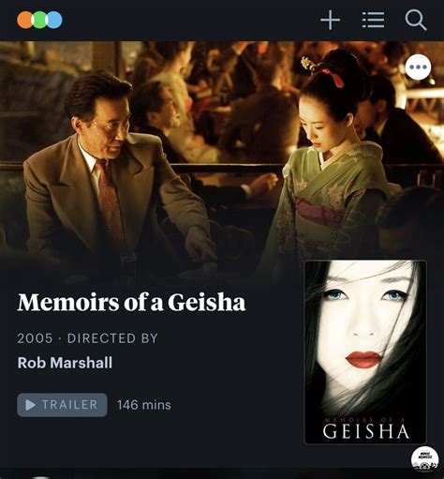444x479 pixels.
Task: Open the white three-dots options button
Action: click(418, 67)
